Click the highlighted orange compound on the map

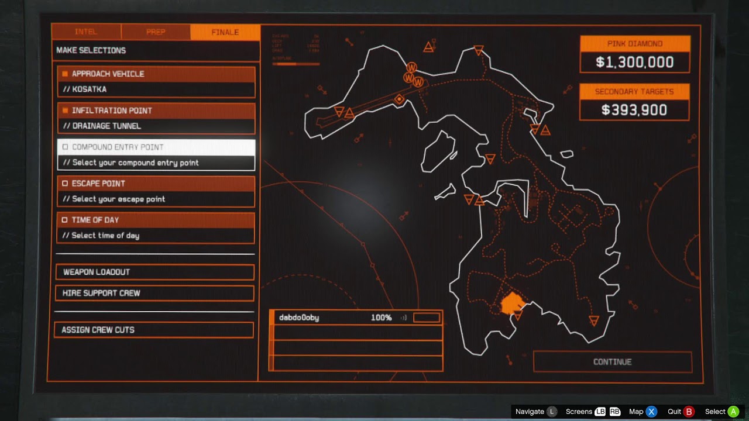tap(511, 303)
